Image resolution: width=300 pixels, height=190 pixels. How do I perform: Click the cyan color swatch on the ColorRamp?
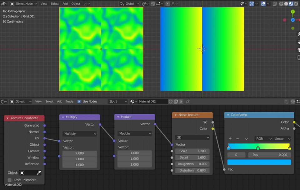click(x=259, y=162)
